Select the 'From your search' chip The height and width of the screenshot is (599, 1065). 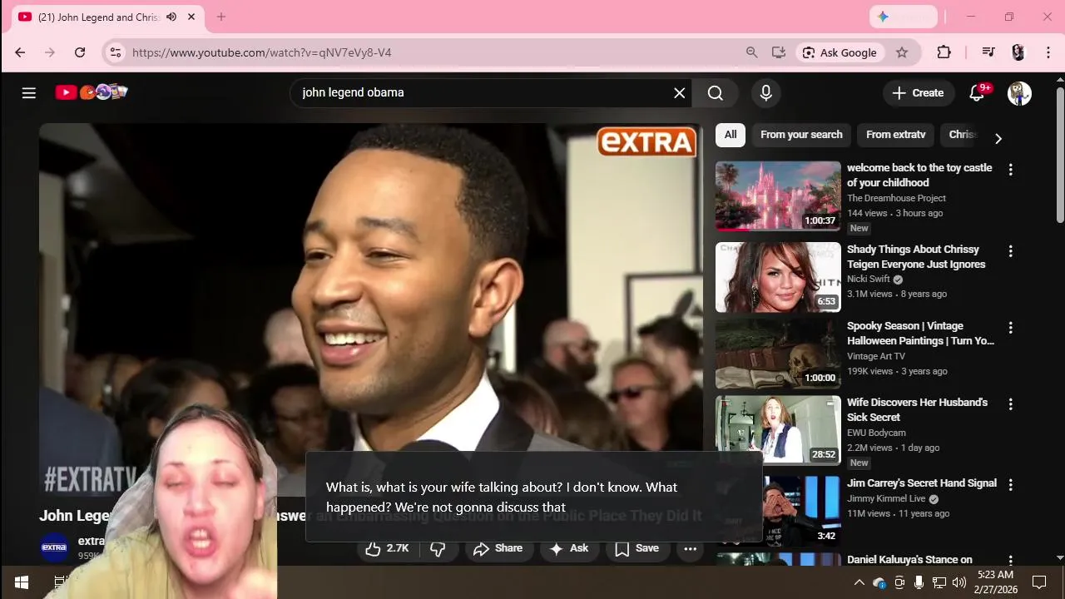point(801,135)
